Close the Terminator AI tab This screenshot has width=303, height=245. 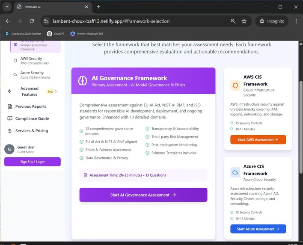pyautogui.click(x=86, y=7)
